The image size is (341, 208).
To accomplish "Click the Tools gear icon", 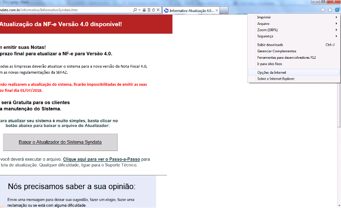I will (337, 10).
